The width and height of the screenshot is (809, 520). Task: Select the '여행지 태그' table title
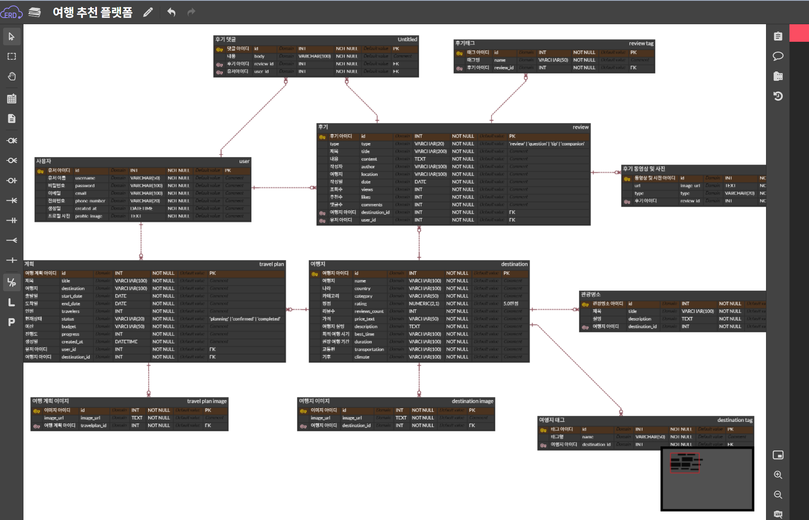(552, 420)
